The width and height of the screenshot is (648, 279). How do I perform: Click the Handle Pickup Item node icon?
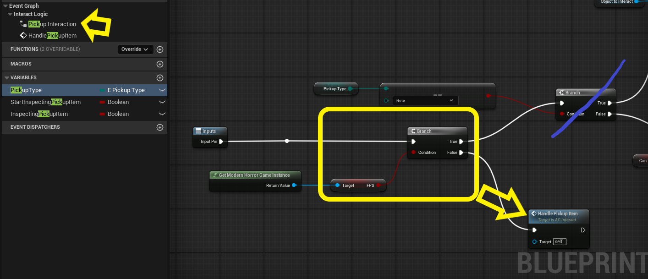(533, 214)
